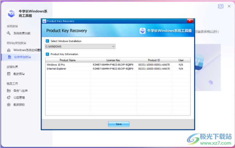
Task: Click the wrench icon for 系统修复功能
Action: coord(9,33)
